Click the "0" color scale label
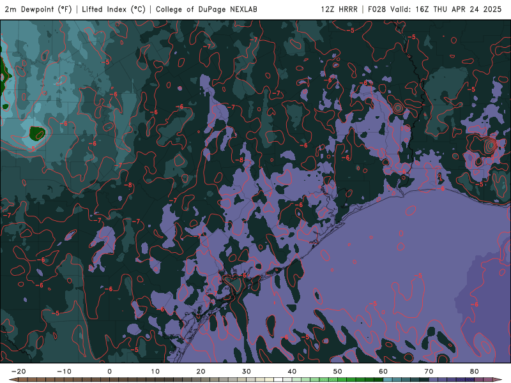The width and height of the screenshot is (511, 383). click(109, 372)
